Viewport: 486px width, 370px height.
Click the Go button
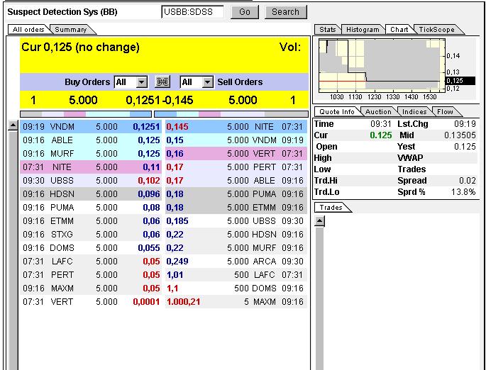click(245, 12)
